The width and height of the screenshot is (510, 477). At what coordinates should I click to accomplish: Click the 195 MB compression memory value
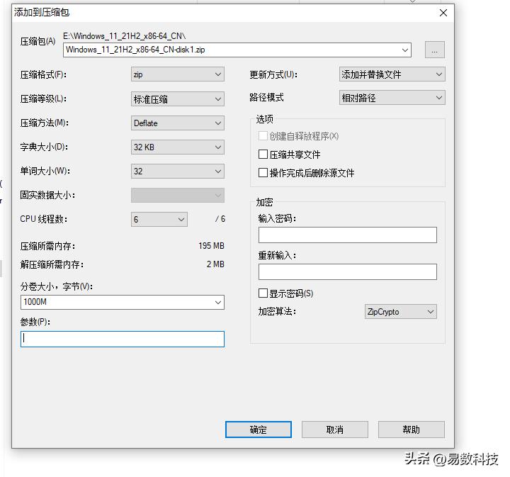211,246
